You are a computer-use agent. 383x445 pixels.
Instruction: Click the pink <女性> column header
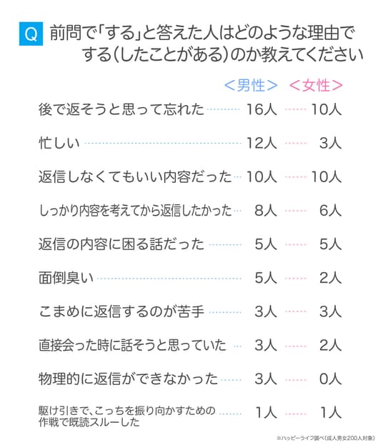click(316, 86)
